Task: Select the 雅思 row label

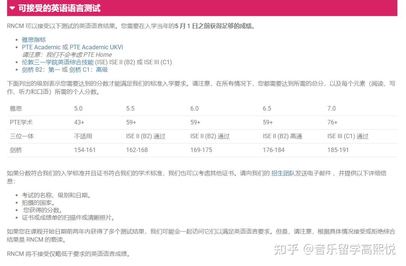Action: [x=16, y=109]
